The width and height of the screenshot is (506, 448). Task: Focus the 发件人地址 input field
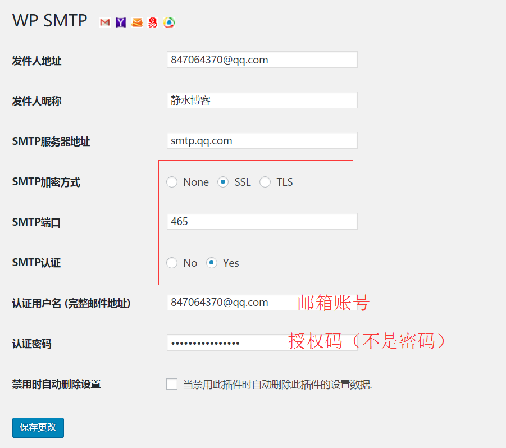pyautogui.click(x=262, y=60)
